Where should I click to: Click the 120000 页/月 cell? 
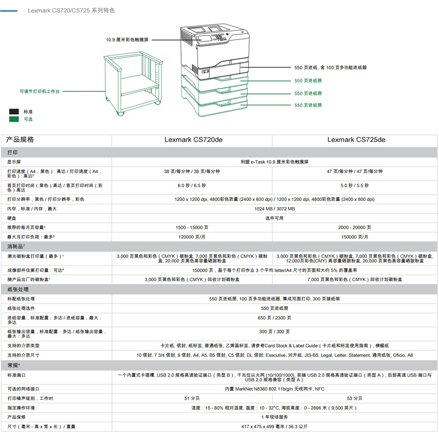coord(192,237)
